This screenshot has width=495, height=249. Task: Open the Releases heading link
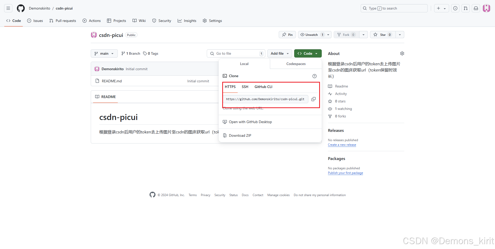(336, 131)
